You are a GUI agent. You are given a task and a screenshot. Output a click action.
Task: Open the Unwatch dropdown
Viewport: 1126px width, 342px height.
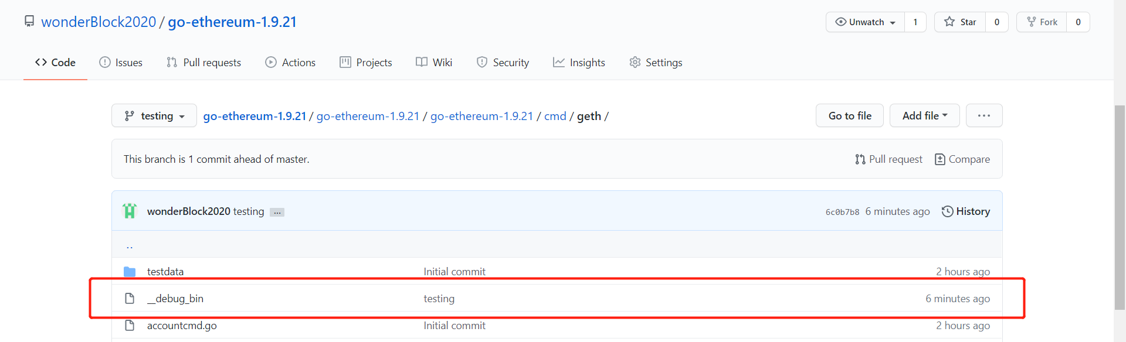pos(866,22)
